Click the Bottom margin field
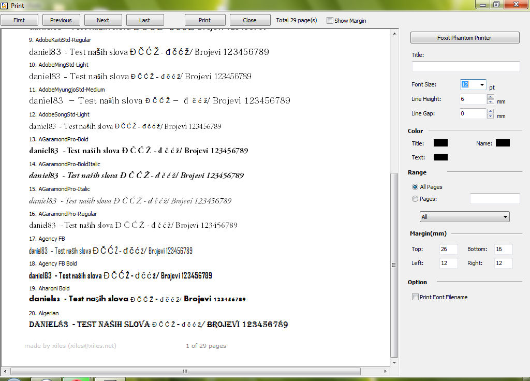The image size is (530, 381). 503,249
